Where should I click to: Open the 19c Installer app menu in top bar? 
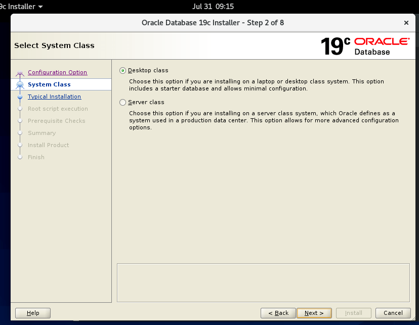point(21,7)
